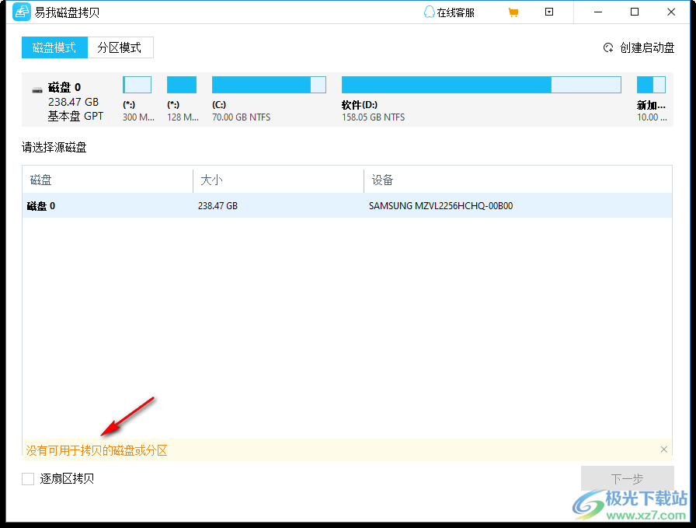This screenshot has height=528, width=696.
Task: Click the 大小 column header
Action: 211,180
